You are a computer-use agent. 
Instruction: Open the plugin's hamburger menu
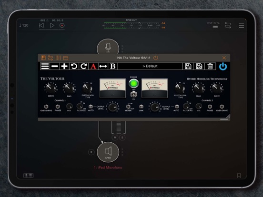coord(45,66)
